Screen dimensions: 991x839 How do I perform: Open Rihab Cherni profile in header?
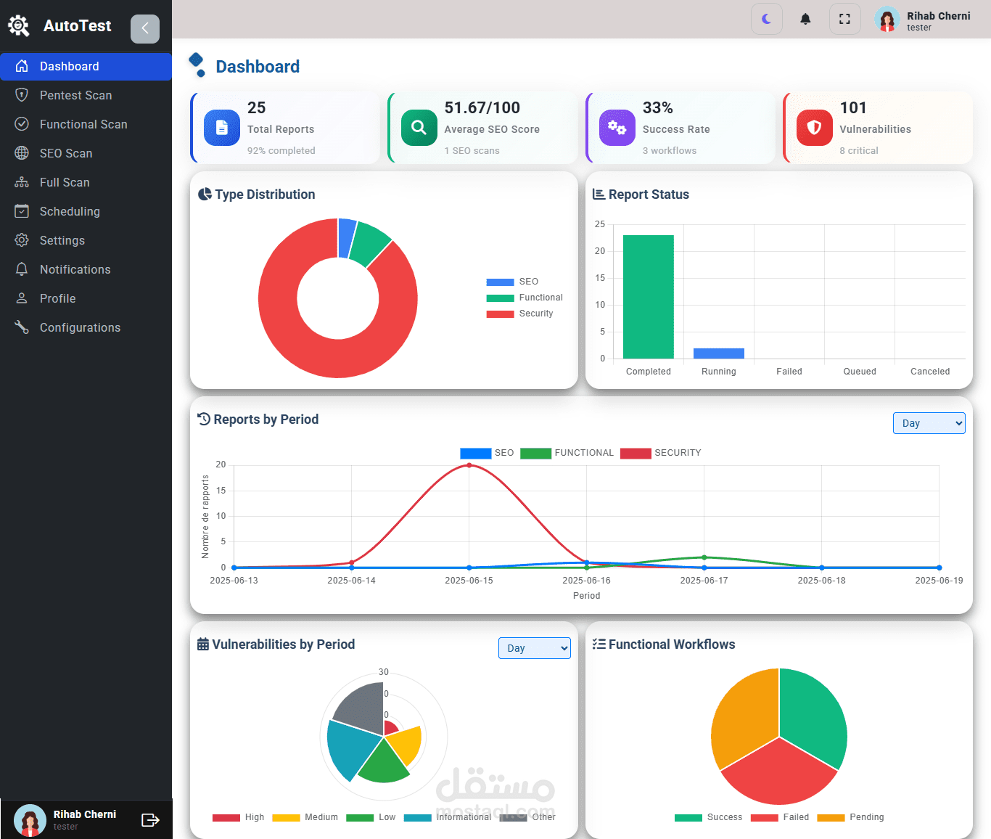point(922,20)
